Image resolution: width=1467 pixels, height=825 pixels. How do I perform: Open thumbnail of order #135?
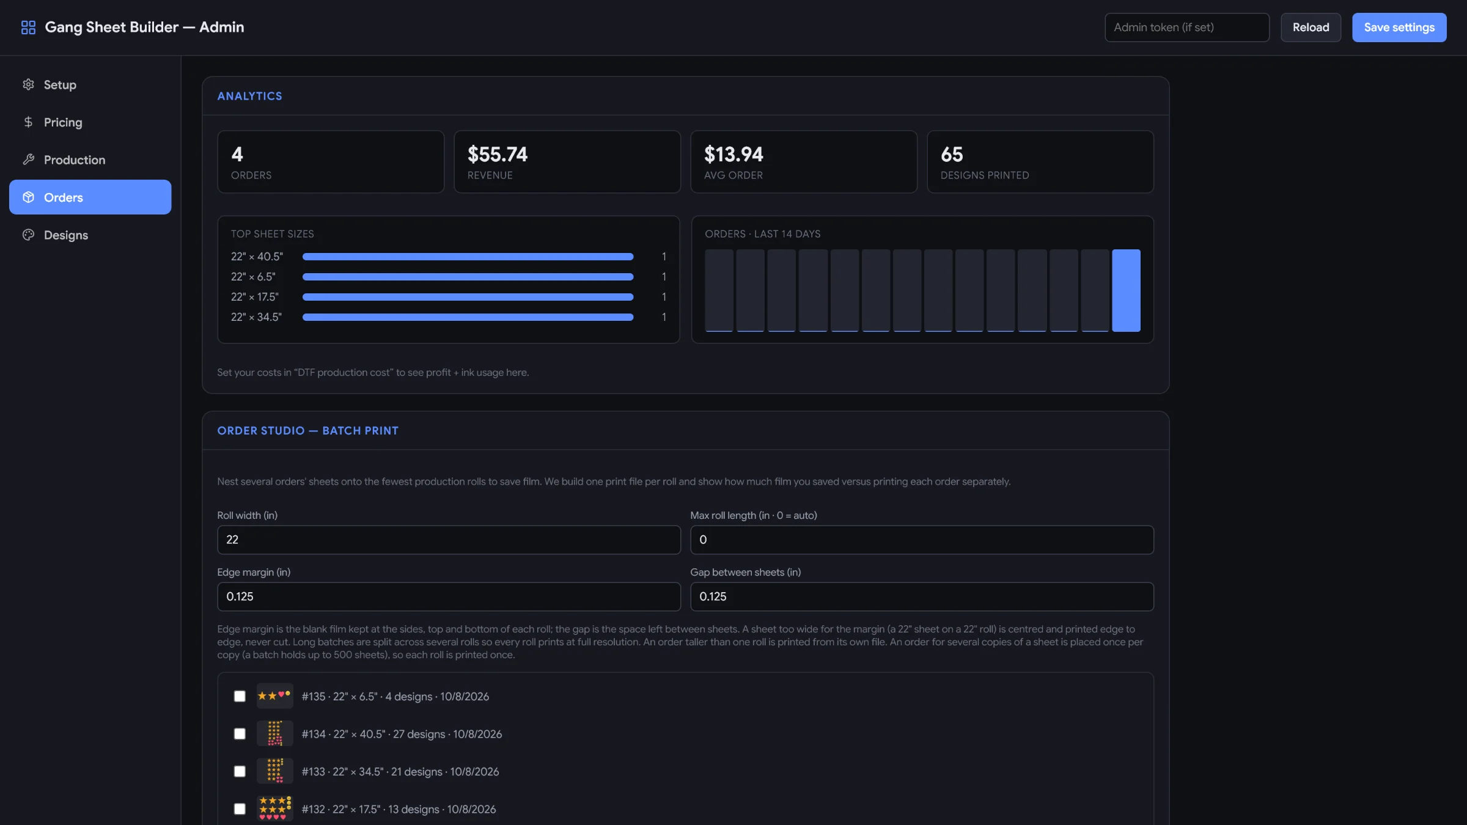pos(274,695)
